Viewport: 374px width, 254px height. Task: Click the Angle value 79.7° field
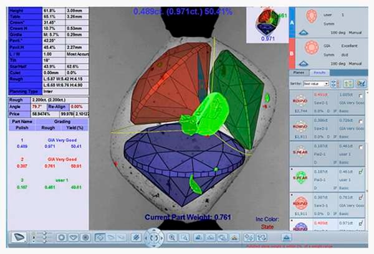[39, 106]
